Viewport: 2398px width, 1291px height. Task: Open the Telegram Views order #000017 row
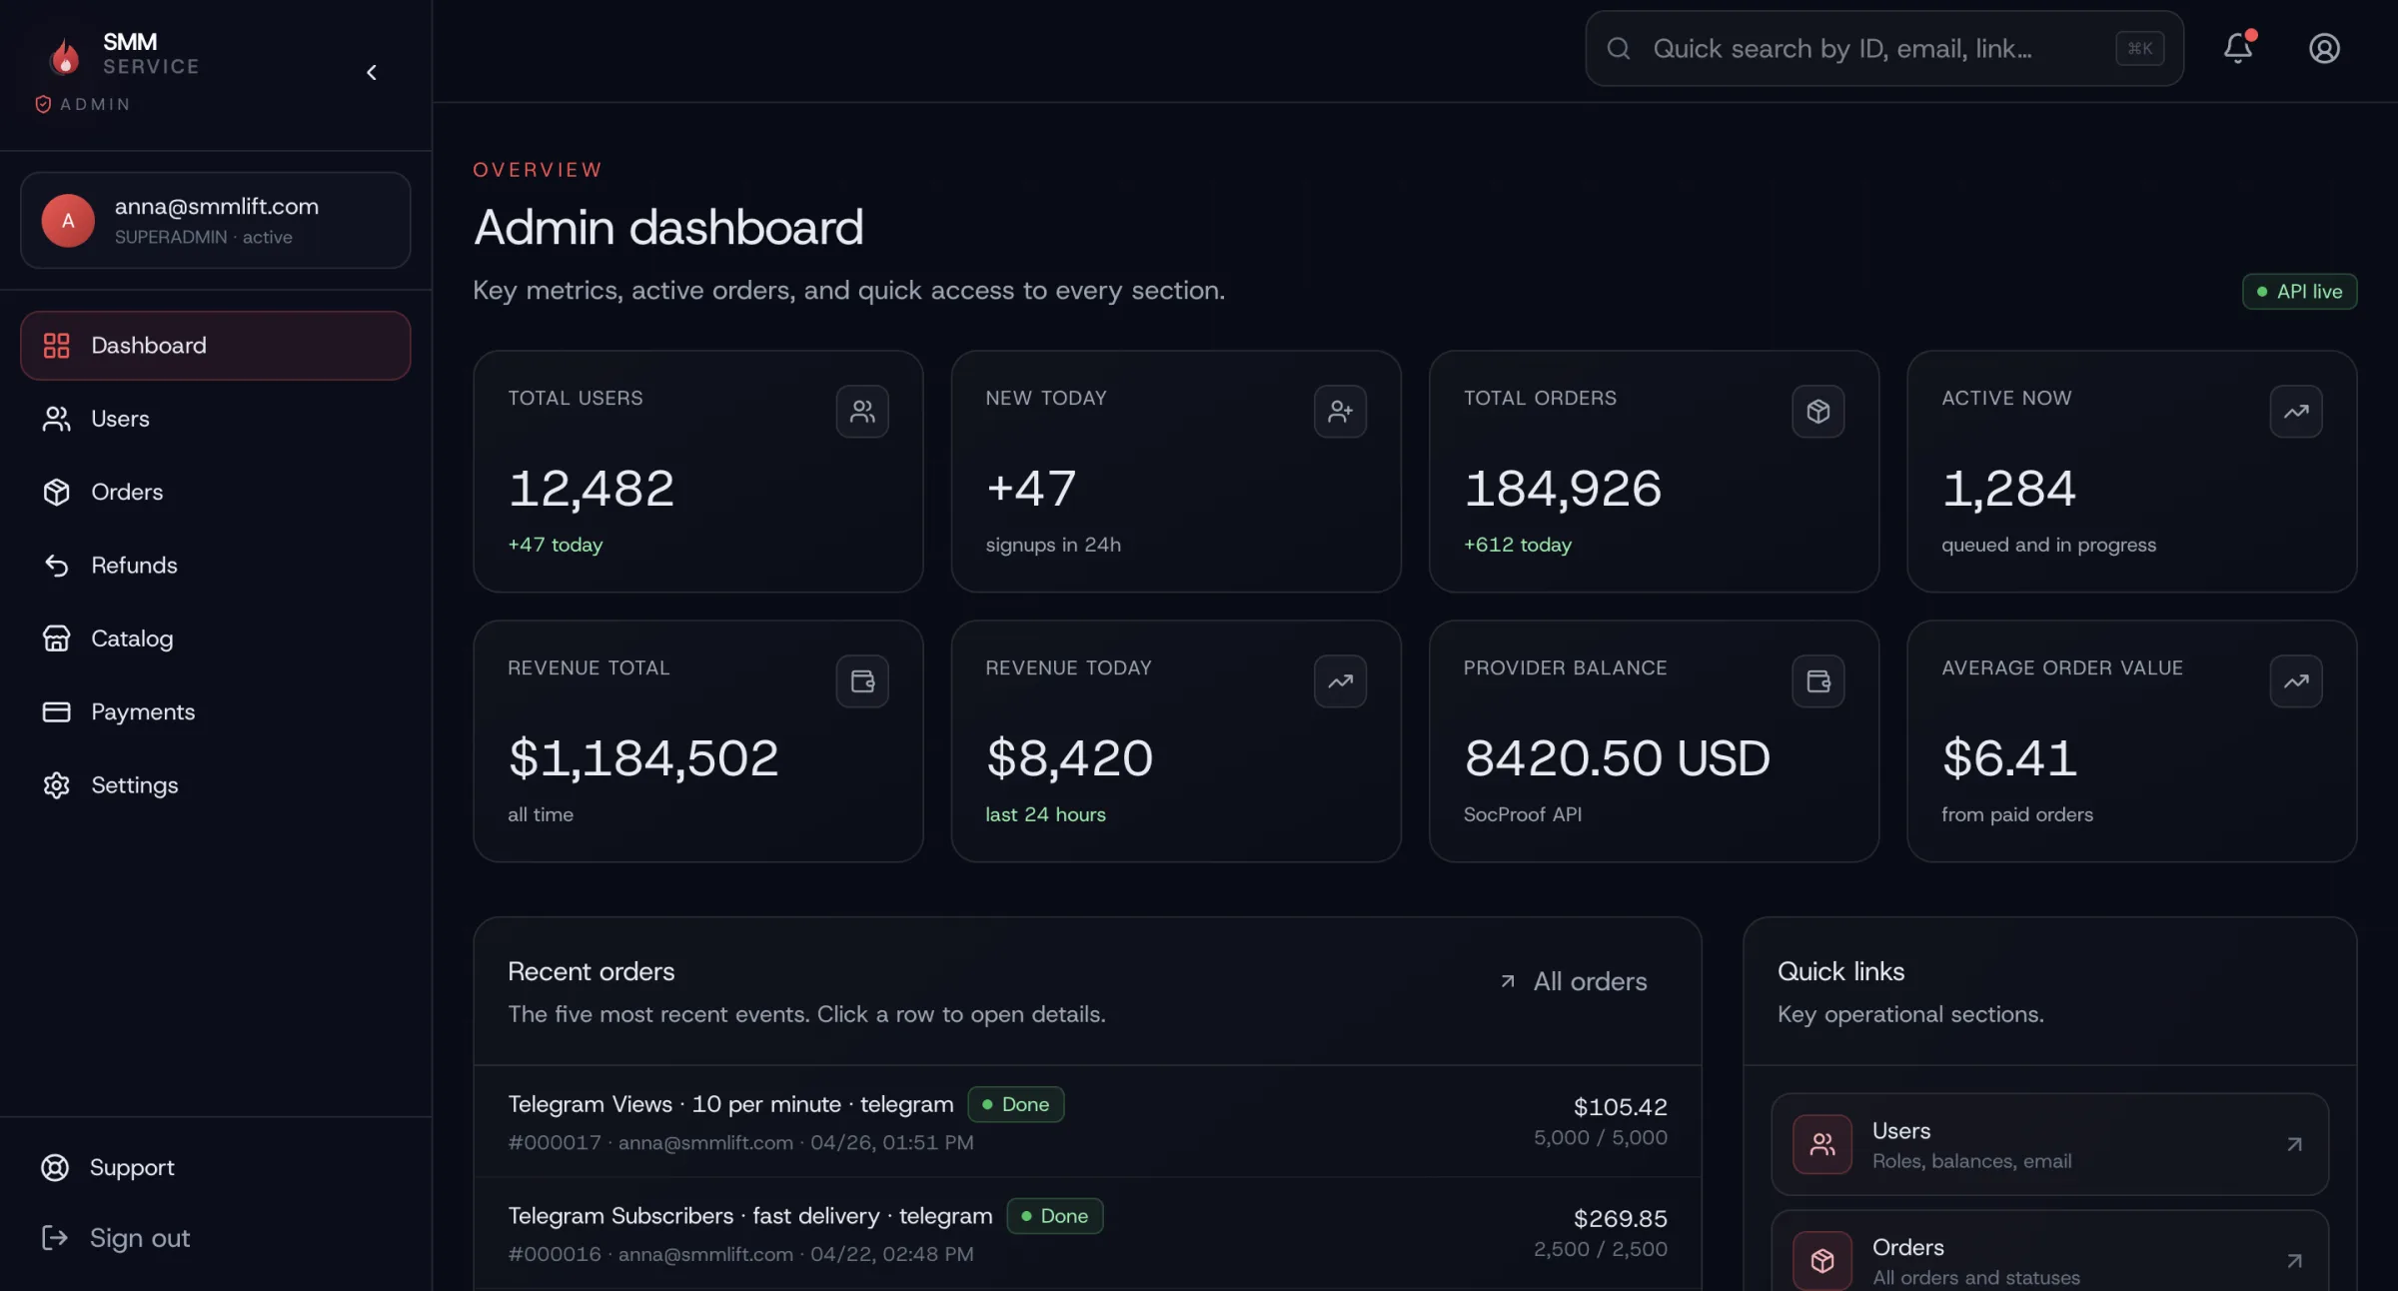pos(1086,1121)
